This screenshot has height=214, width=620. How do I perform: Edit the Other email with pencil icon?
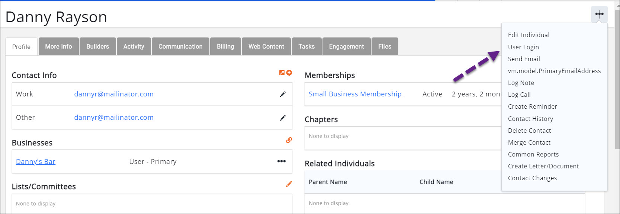(x=283, y=118)
